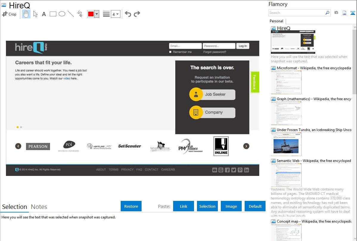Image resolution: width=357 pixels, height=241 pixels.
Task: Click the INLINE logo
Action: click(x=221, y=146)
